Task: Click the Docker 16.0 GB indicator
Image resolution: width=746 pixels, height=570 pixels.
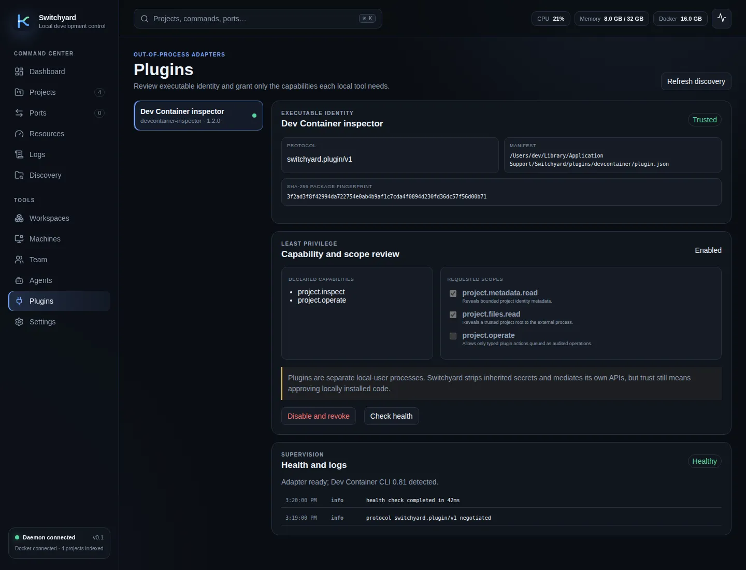Action: (680, 19)
